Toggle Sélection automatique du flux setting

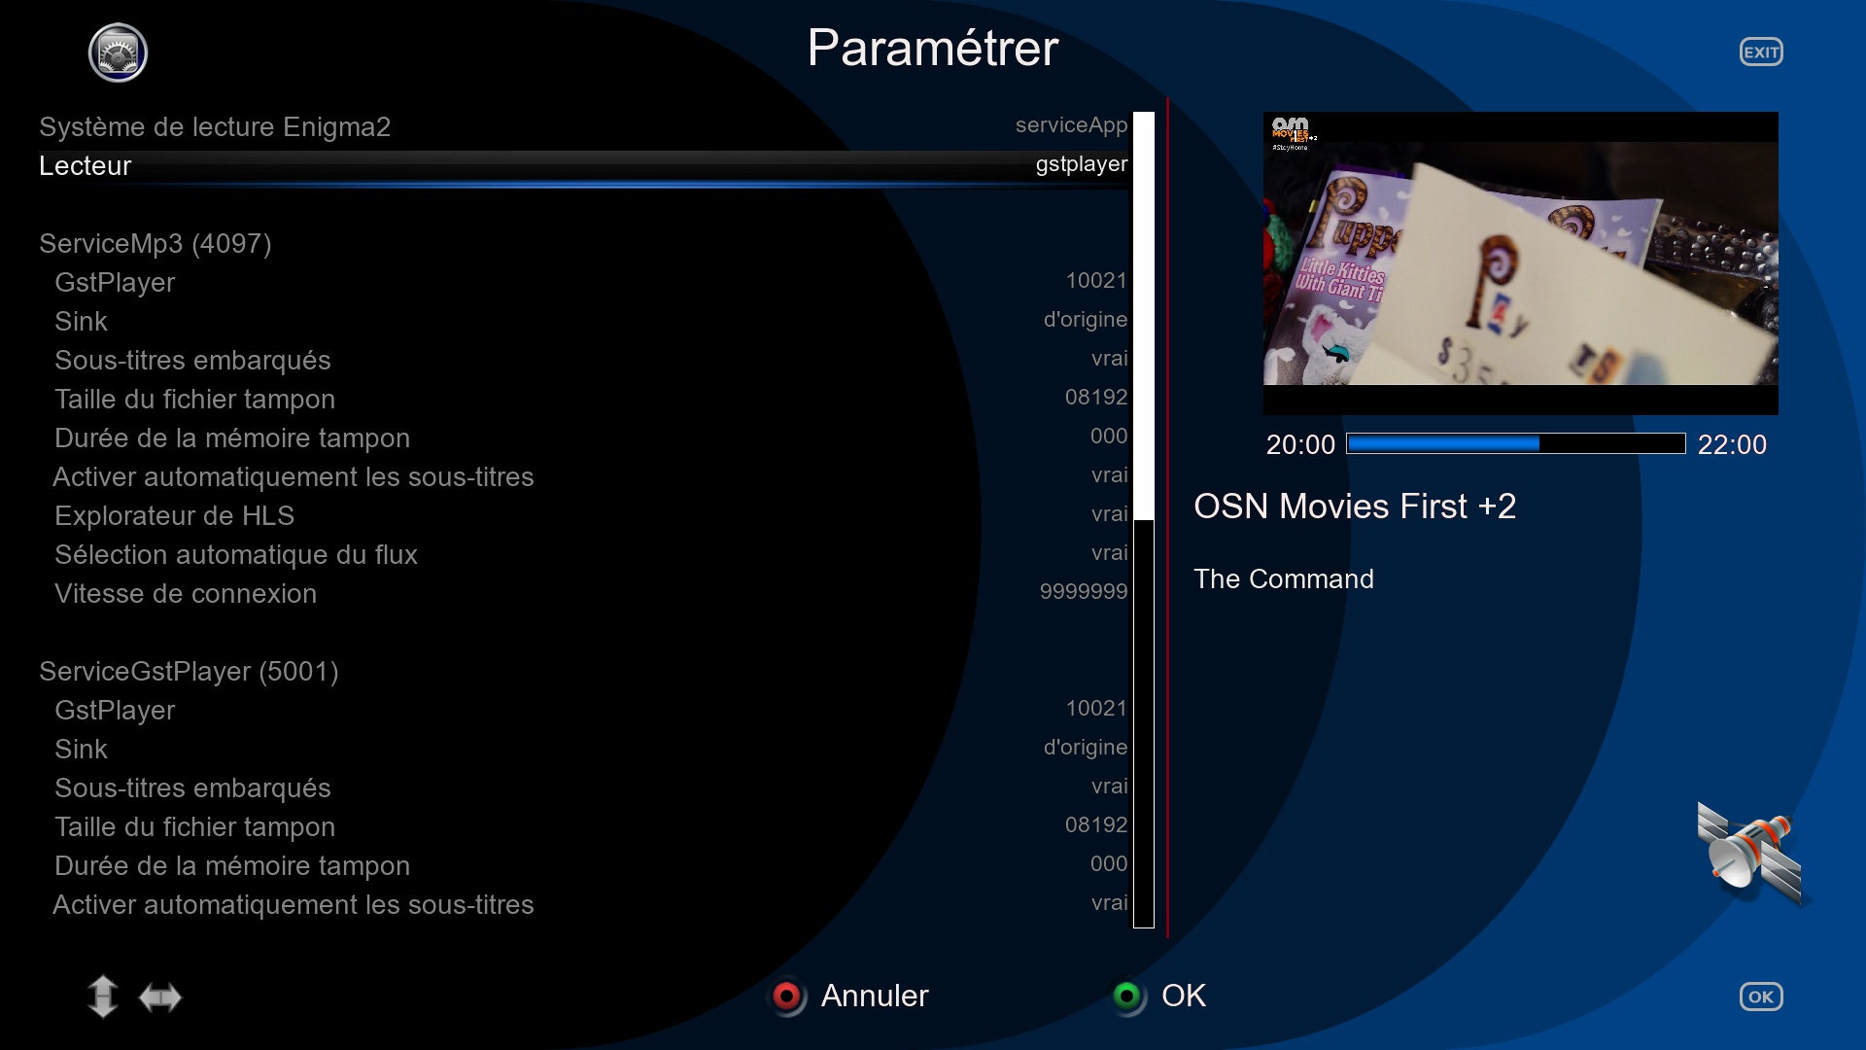(1108, 553)
